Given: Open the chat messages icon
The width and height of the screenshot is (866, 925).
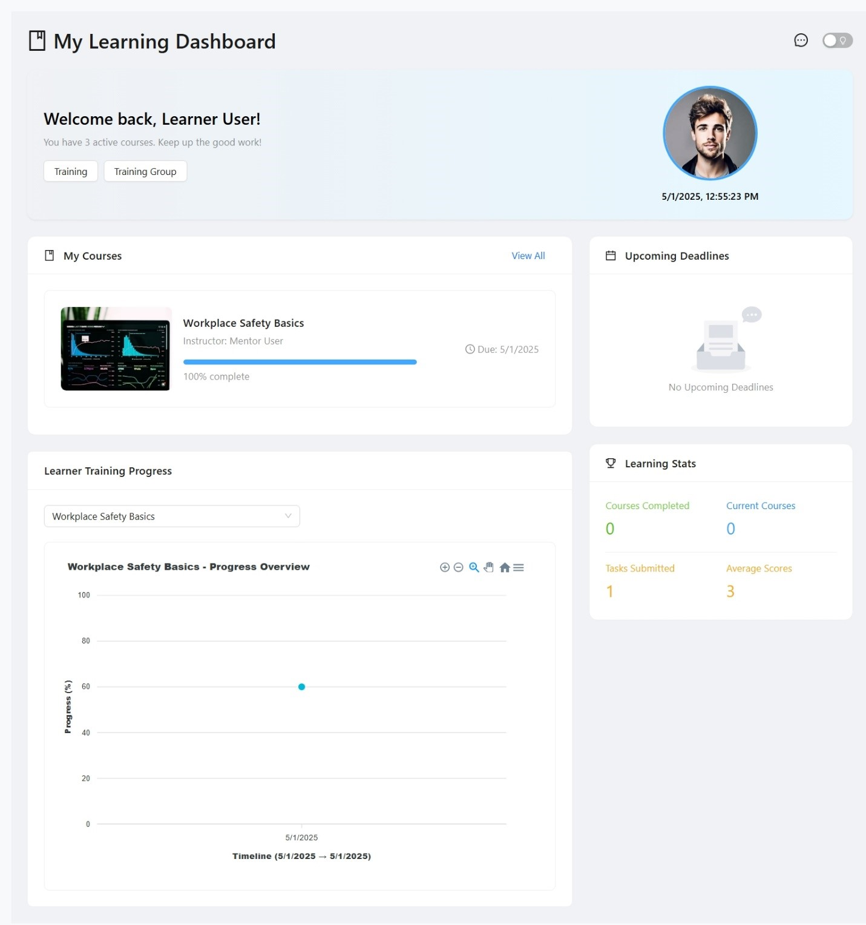Looking at the screenshot, I should point(801,41).
